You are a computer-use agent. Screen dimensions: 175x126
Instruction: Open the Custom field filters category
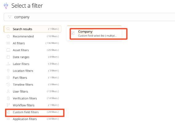33,112
